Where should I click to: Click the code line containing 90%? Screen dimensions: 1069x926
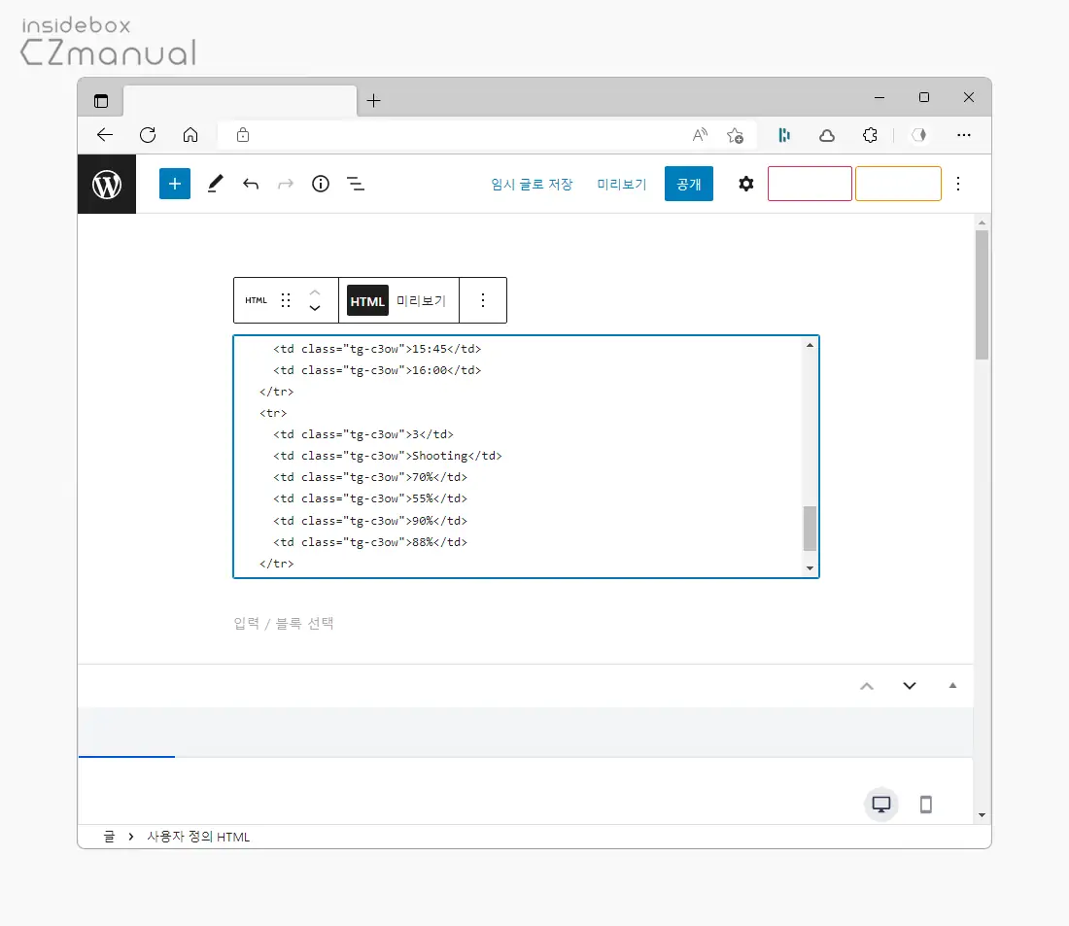tap(370, 521)
